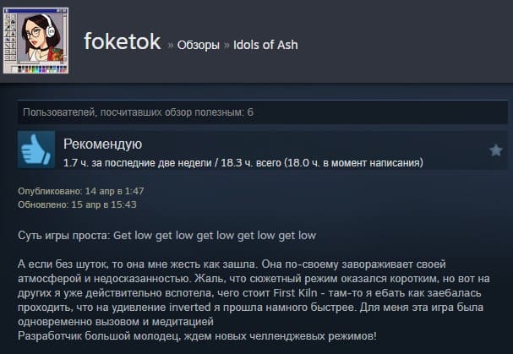This screenshot has width=513, height=354.
Task: Click the second breadcrumb arrow separator
Action: pyautogui.click(x=226, y=45)
